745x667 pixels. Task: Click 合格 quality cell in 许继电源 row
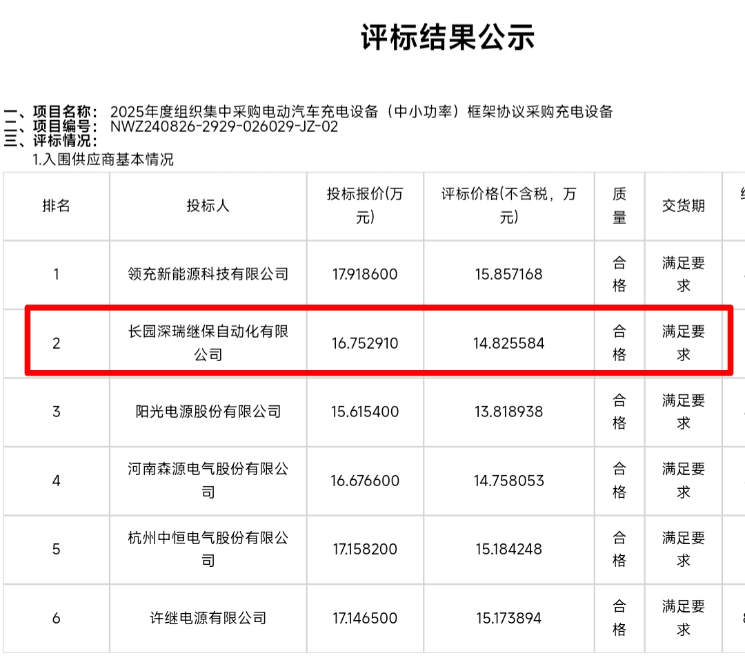pos(619,618)
